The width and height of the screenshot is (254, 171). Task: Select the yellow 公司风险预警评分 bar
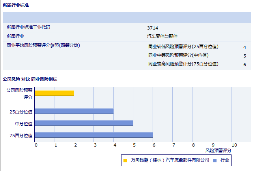(54, 93)
